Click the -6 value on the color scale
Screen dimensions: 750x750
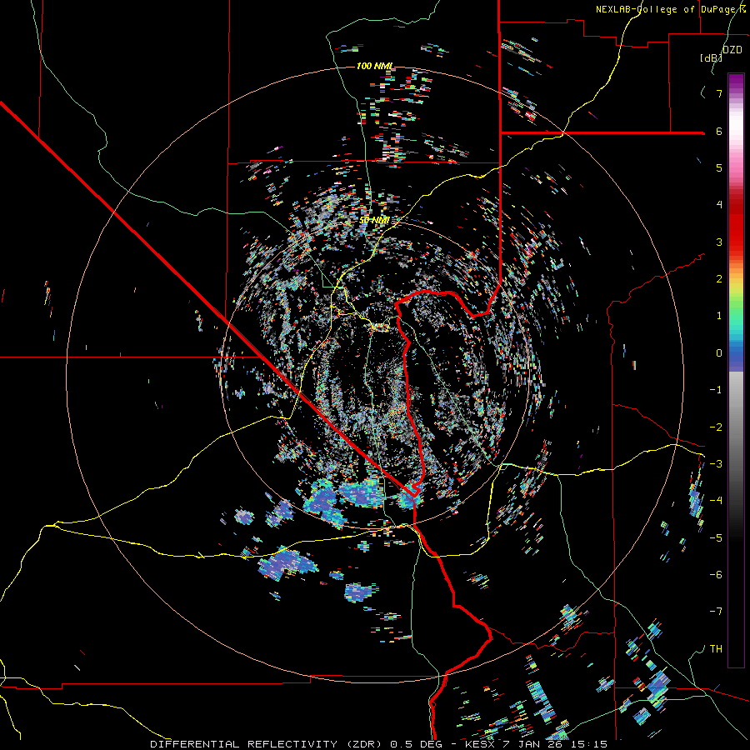716,574
